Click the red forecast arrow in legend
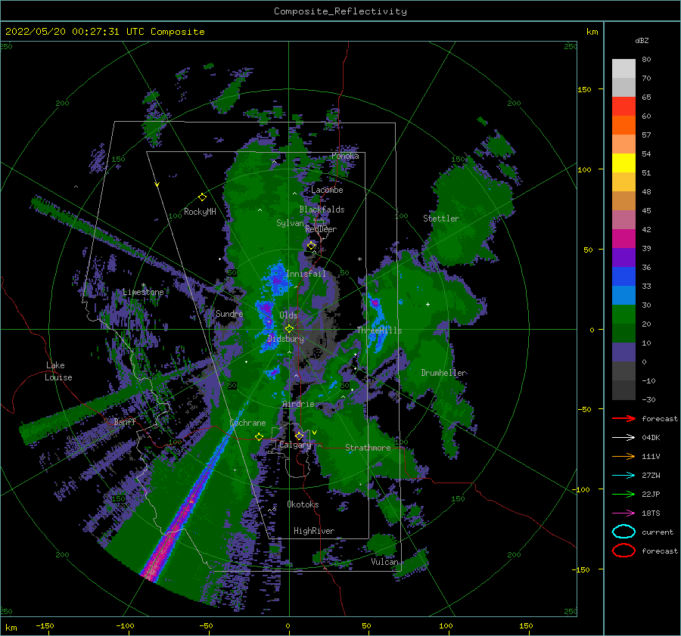 coord(623,418)
